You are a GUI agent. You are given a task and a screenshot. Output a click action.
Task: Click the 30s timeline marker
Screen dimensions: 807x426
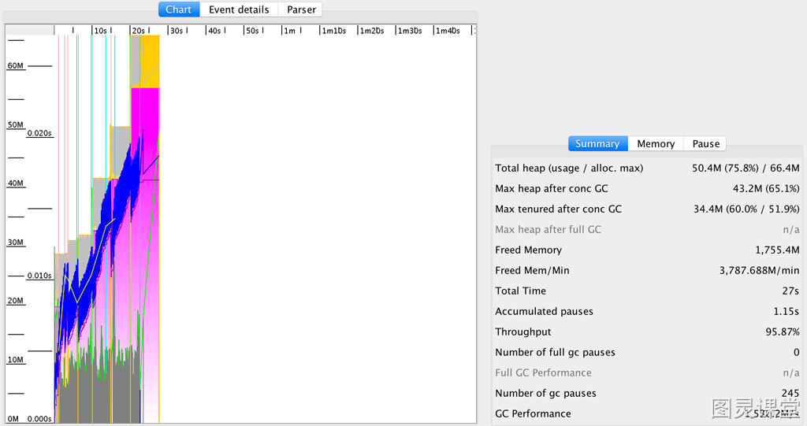tap(177, 31)
